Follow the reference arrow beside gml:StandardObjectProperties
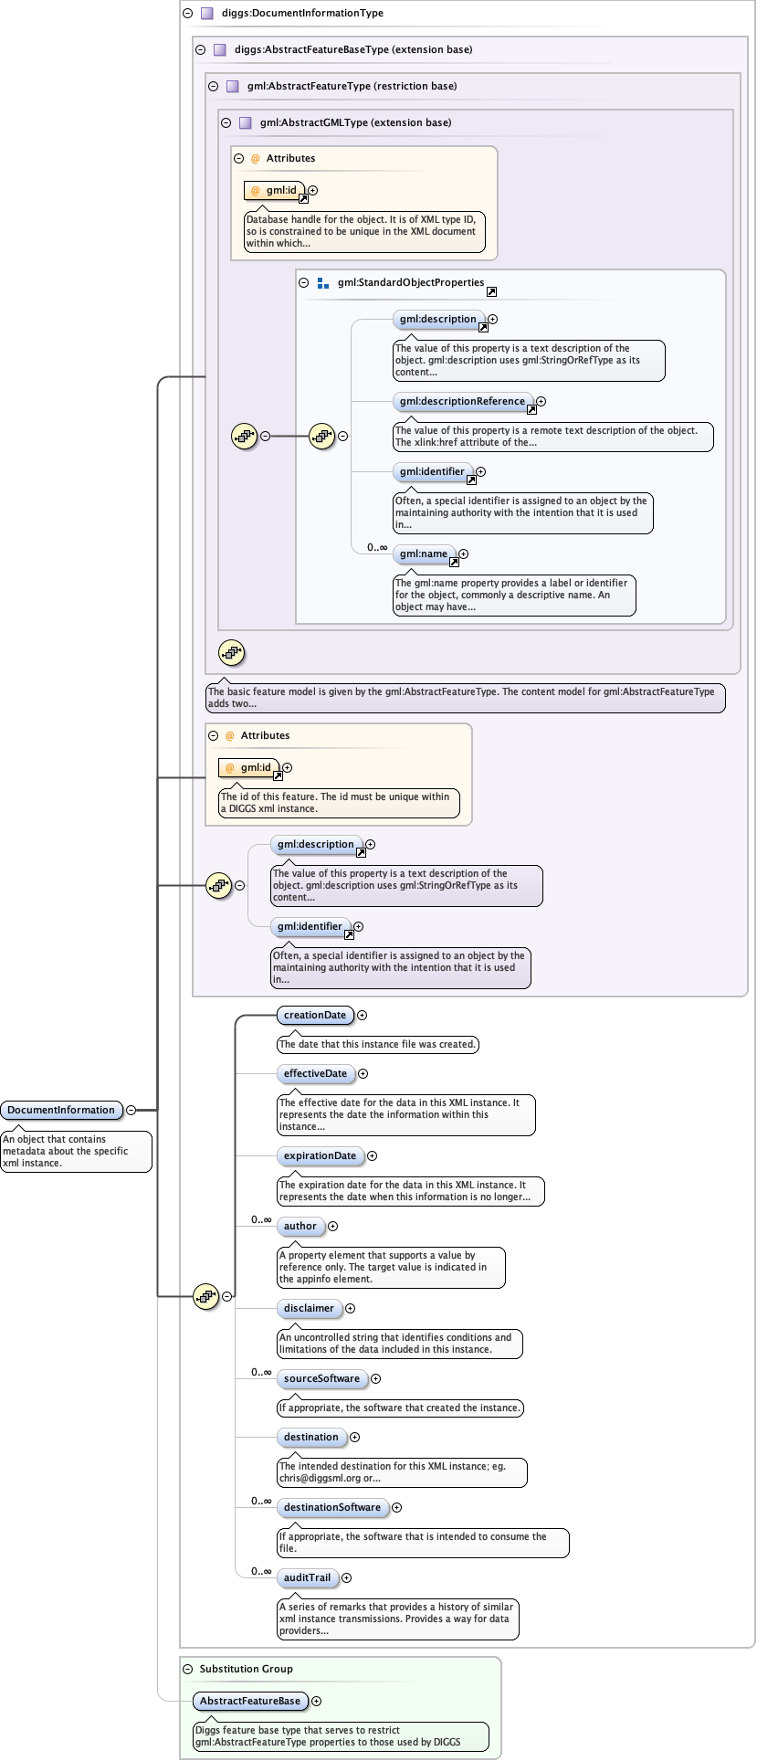The height and width of the screenshot is (1761, 757). click(x=491, y=291)
